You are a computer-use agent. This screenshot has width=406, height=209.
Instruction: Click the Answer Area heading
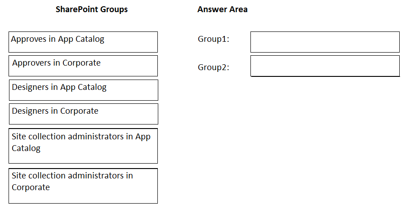pyautogui.click(x=223, y=9)
